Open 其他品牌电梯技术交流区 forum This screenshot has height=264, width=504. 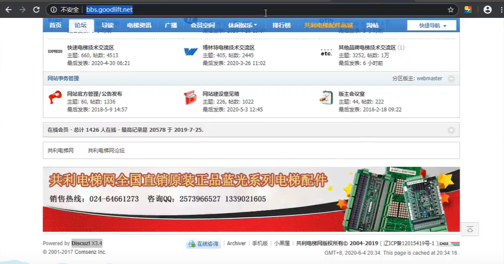[x=367, y=48]
